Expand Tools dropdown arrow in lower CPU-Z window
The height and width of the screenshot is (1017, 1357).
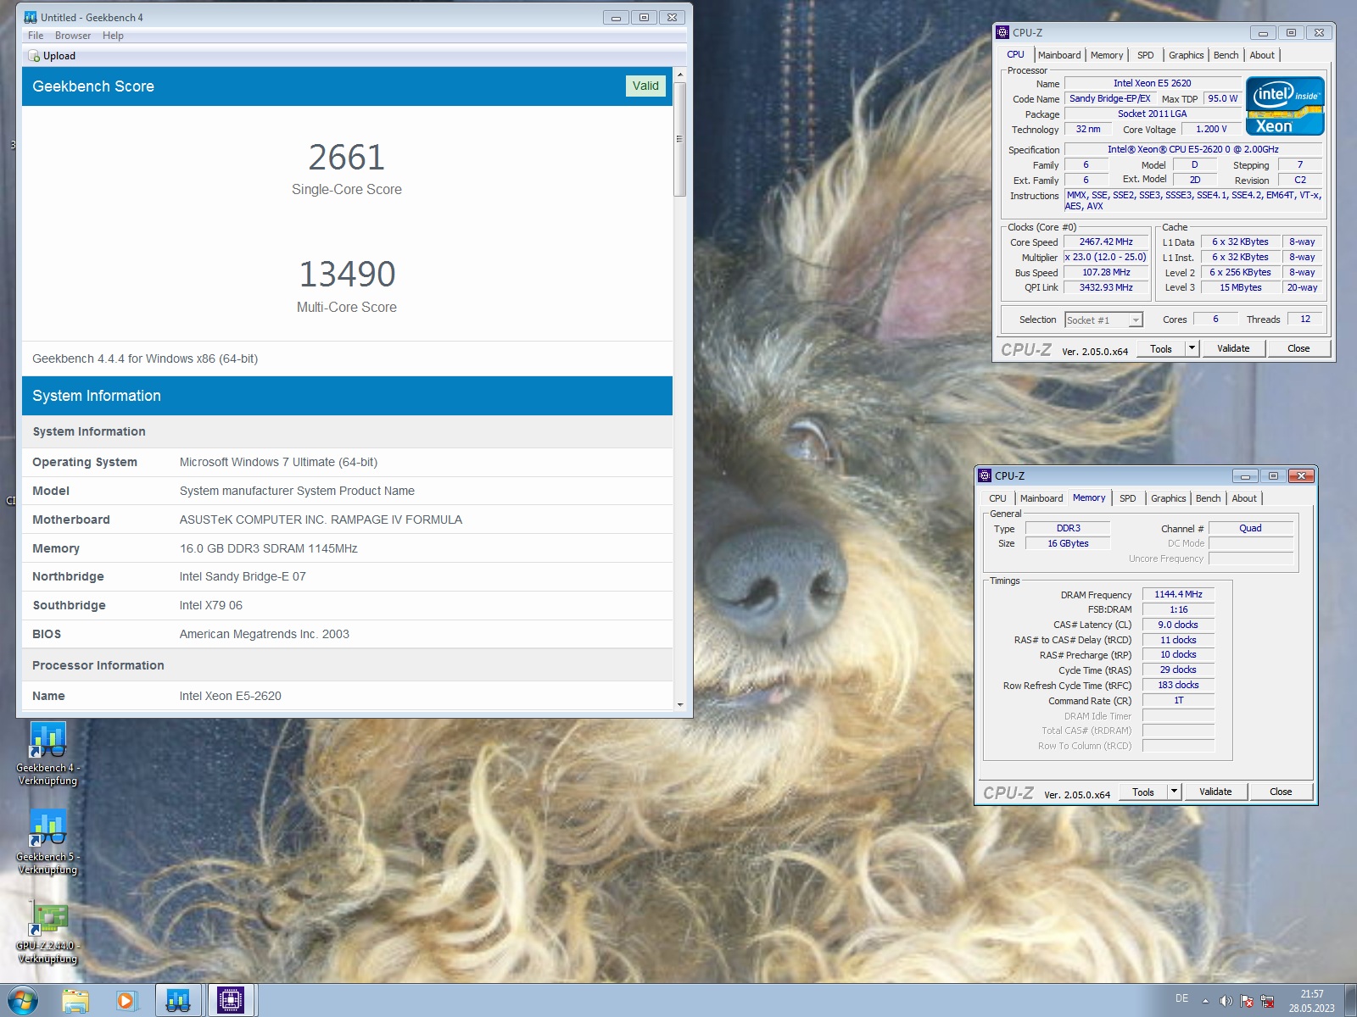click(x=1174, y=792)
